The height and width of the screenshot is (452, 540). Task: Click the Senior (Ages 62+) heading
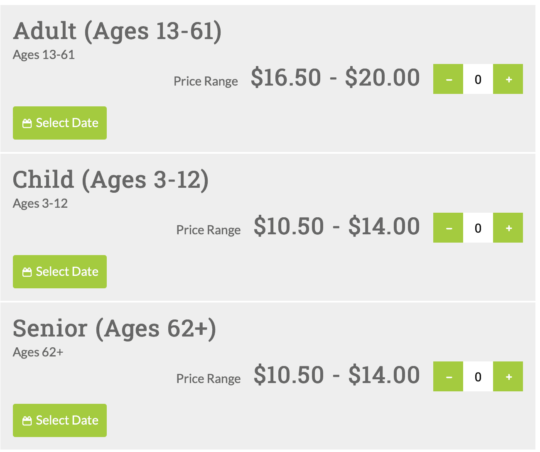coord(115,329)
